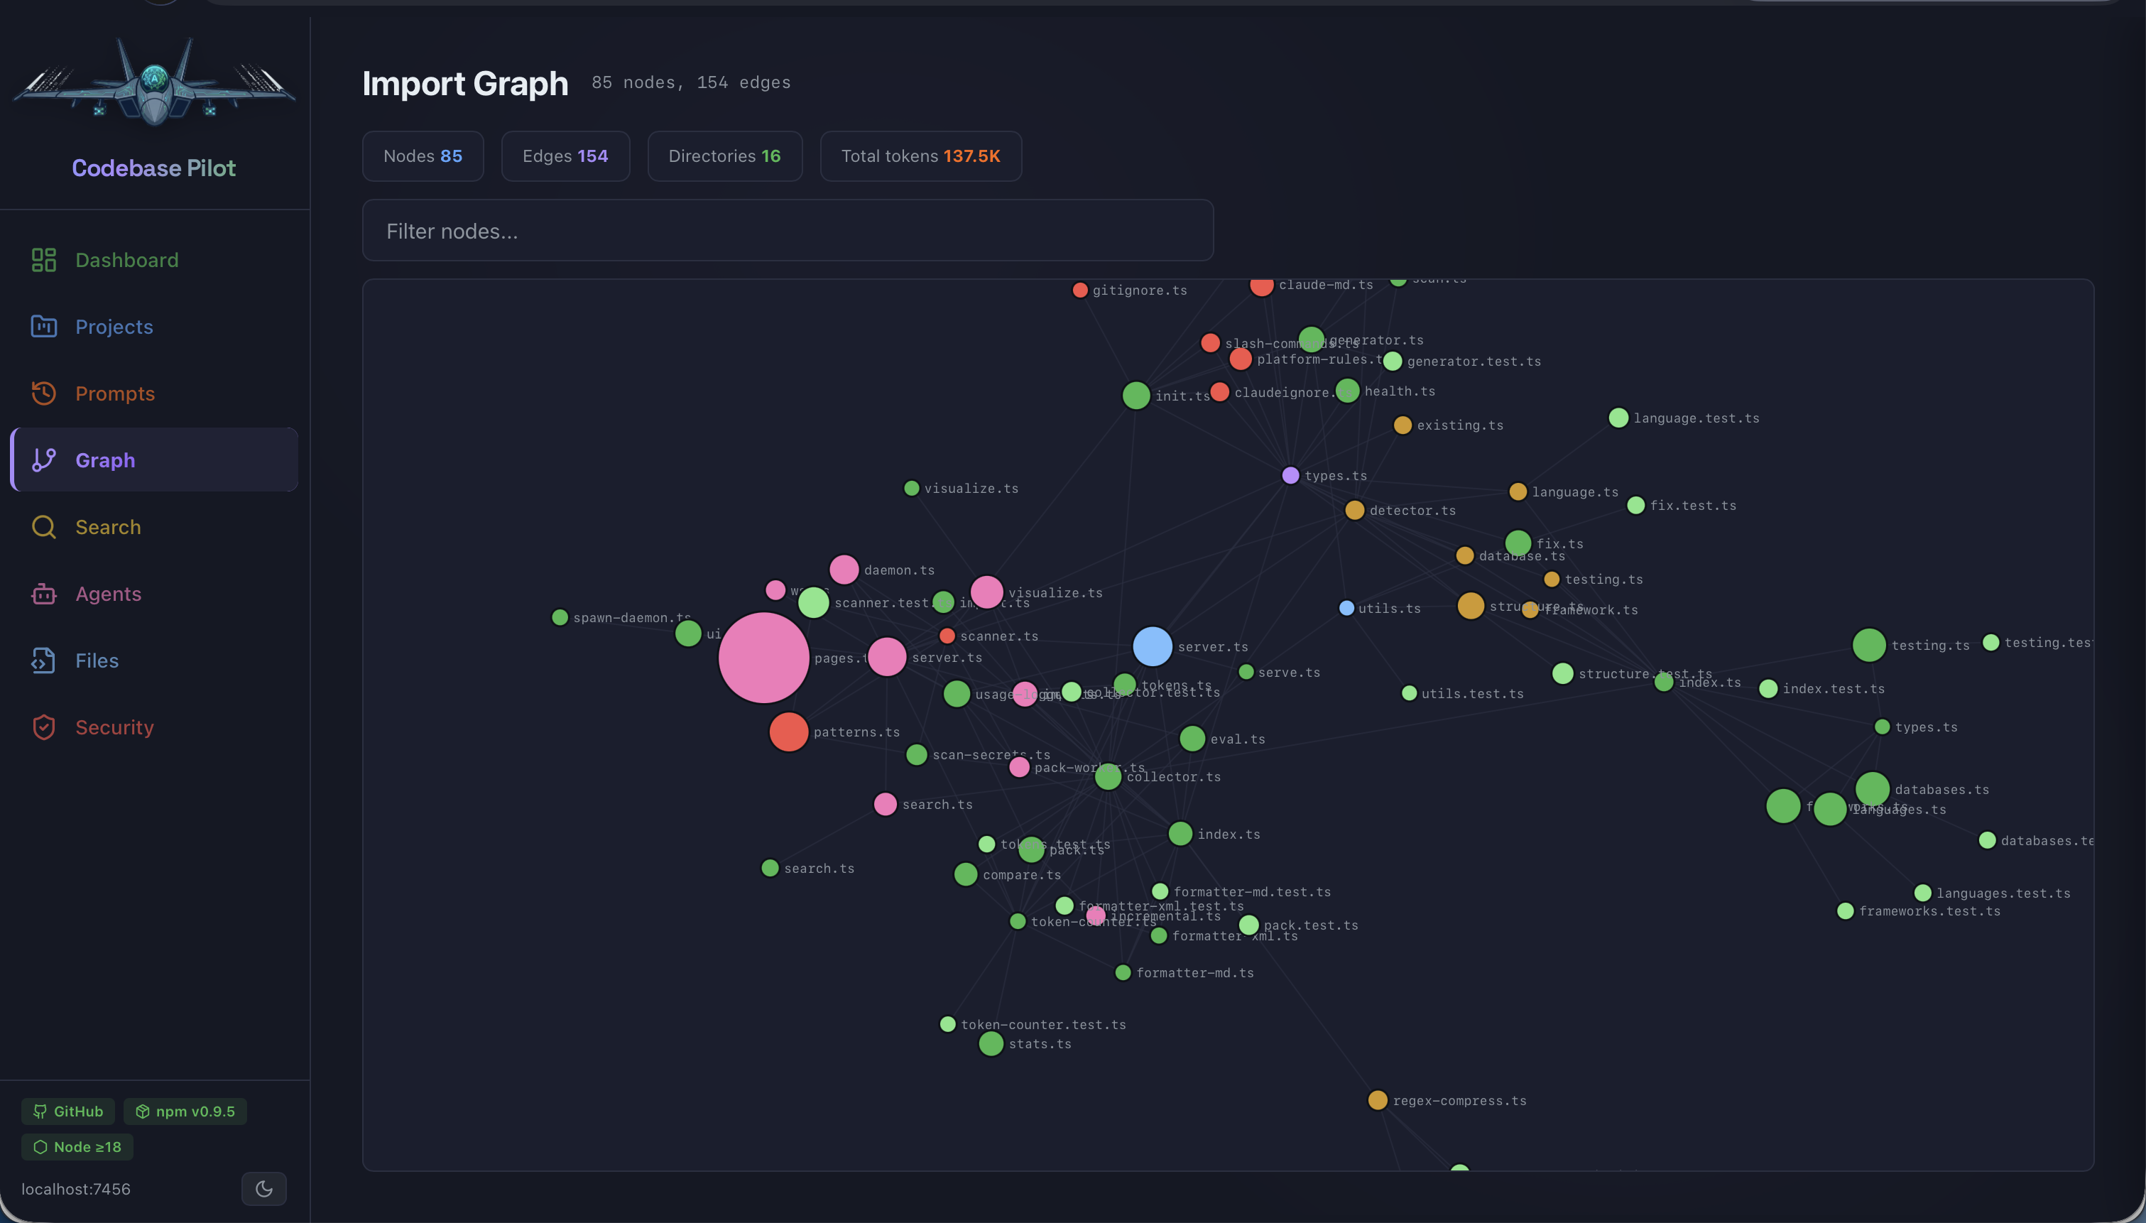Viewport: 2146px width, 1223px height.
Task: Open the Security shield panel
Action: click(x=114, y=727)
